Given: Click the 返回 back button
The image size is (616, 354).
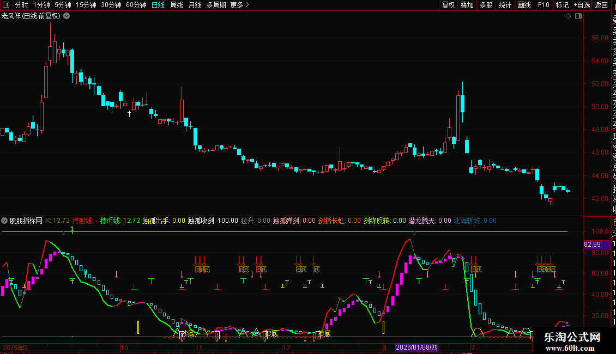Looking at the screenshot, I should [601, 5].
